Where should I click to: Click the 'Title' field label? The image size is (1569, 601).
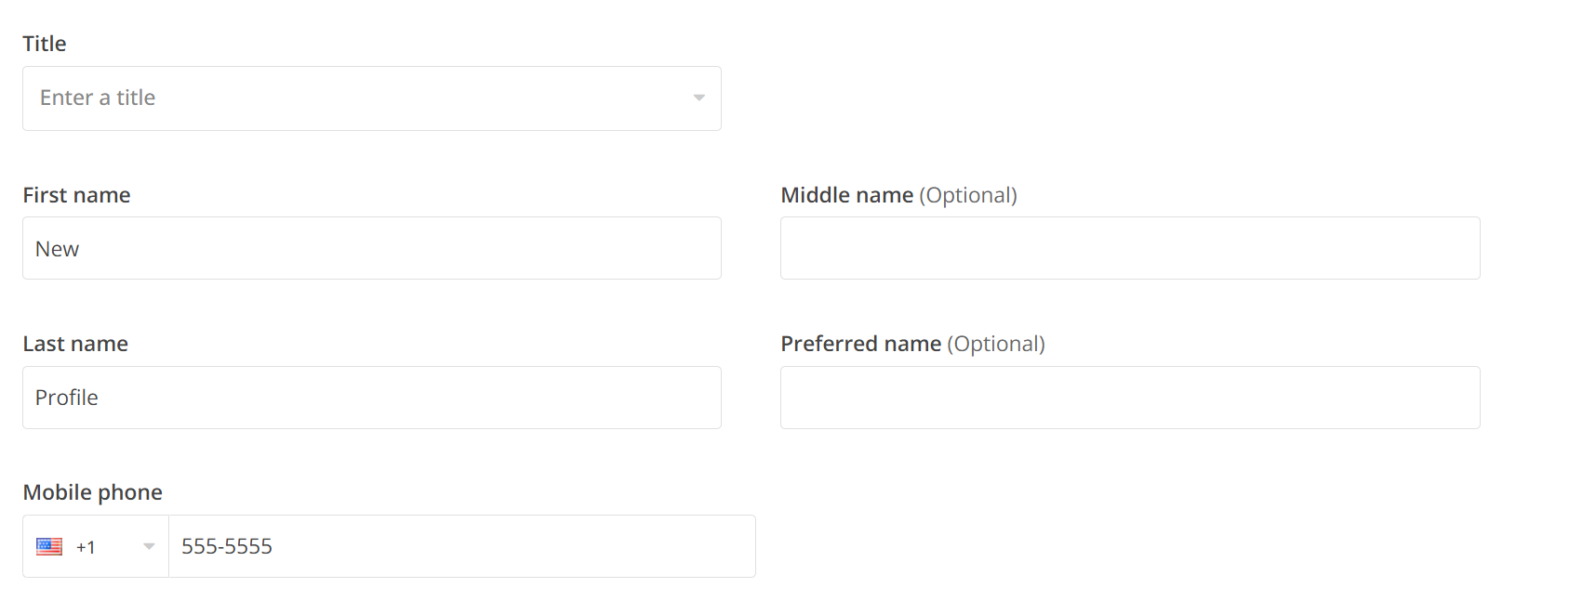coord(45,44)
